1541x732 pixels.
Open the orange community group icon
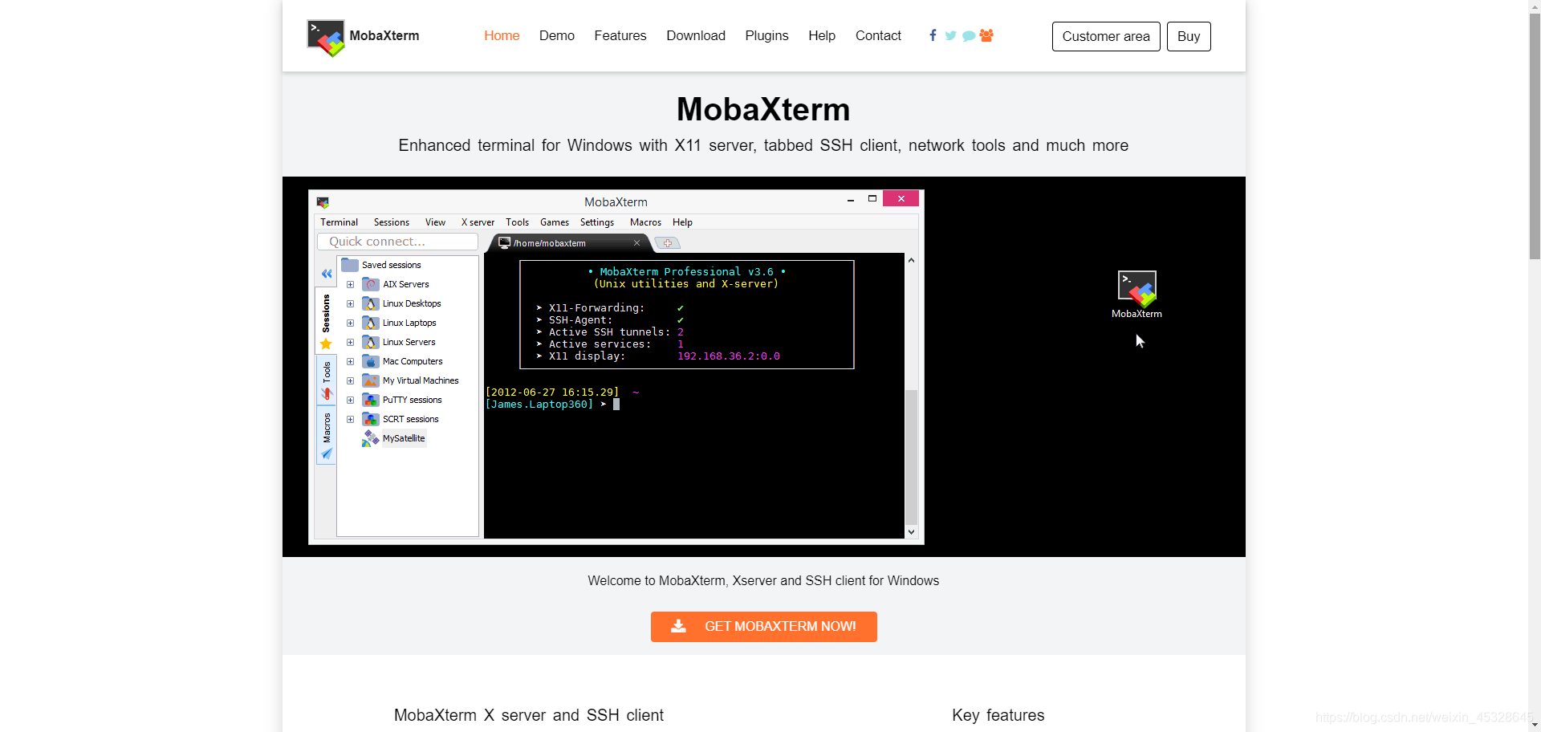(x=986, y=35)
